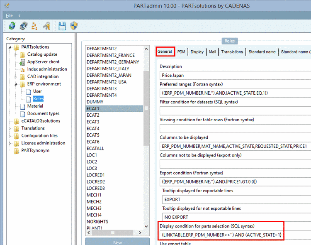Click the Viewing condition for table rows field
Viewport: 311px width, 245px height.
[235, 129]
